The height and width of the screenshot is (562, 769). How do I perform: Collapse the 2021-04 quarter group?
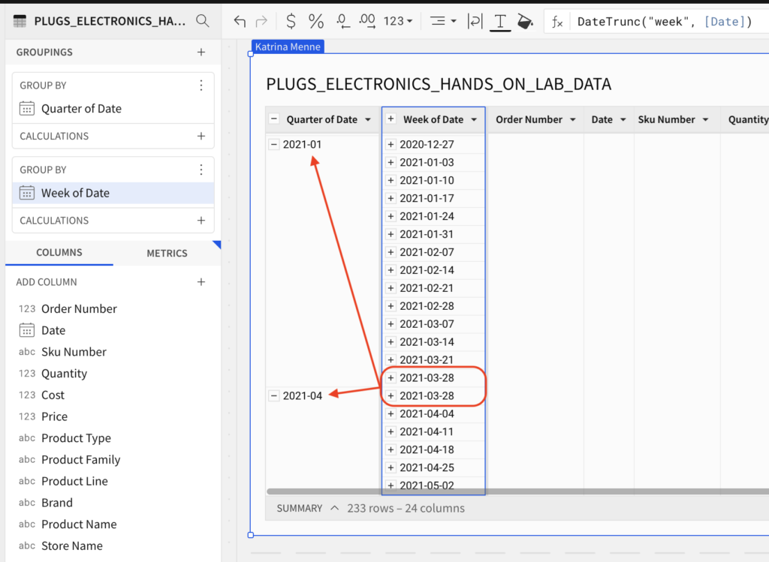(x=274, y=396)
